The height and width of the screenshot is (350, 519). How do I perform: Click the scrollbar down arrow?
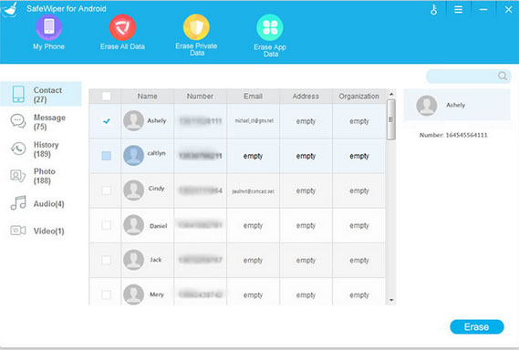point(391,300)
